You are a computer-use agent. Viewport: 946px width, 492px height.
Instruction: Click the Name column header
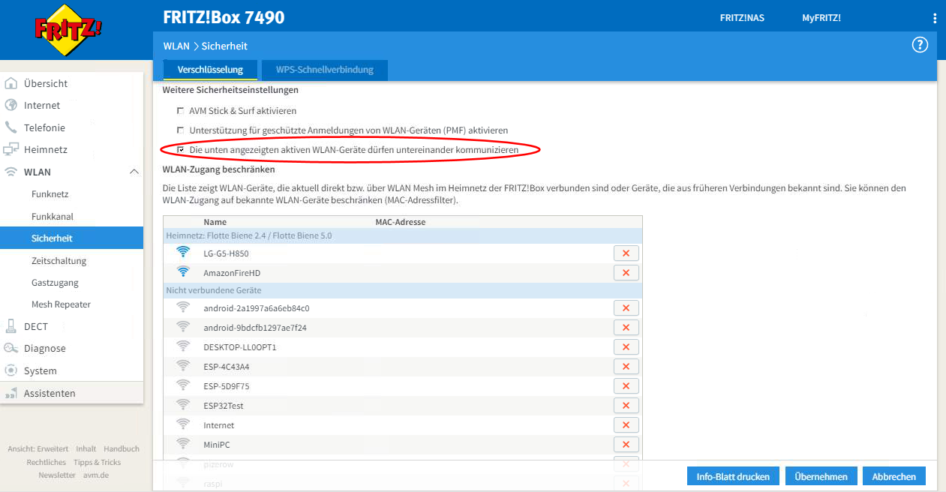coord(215,222)
